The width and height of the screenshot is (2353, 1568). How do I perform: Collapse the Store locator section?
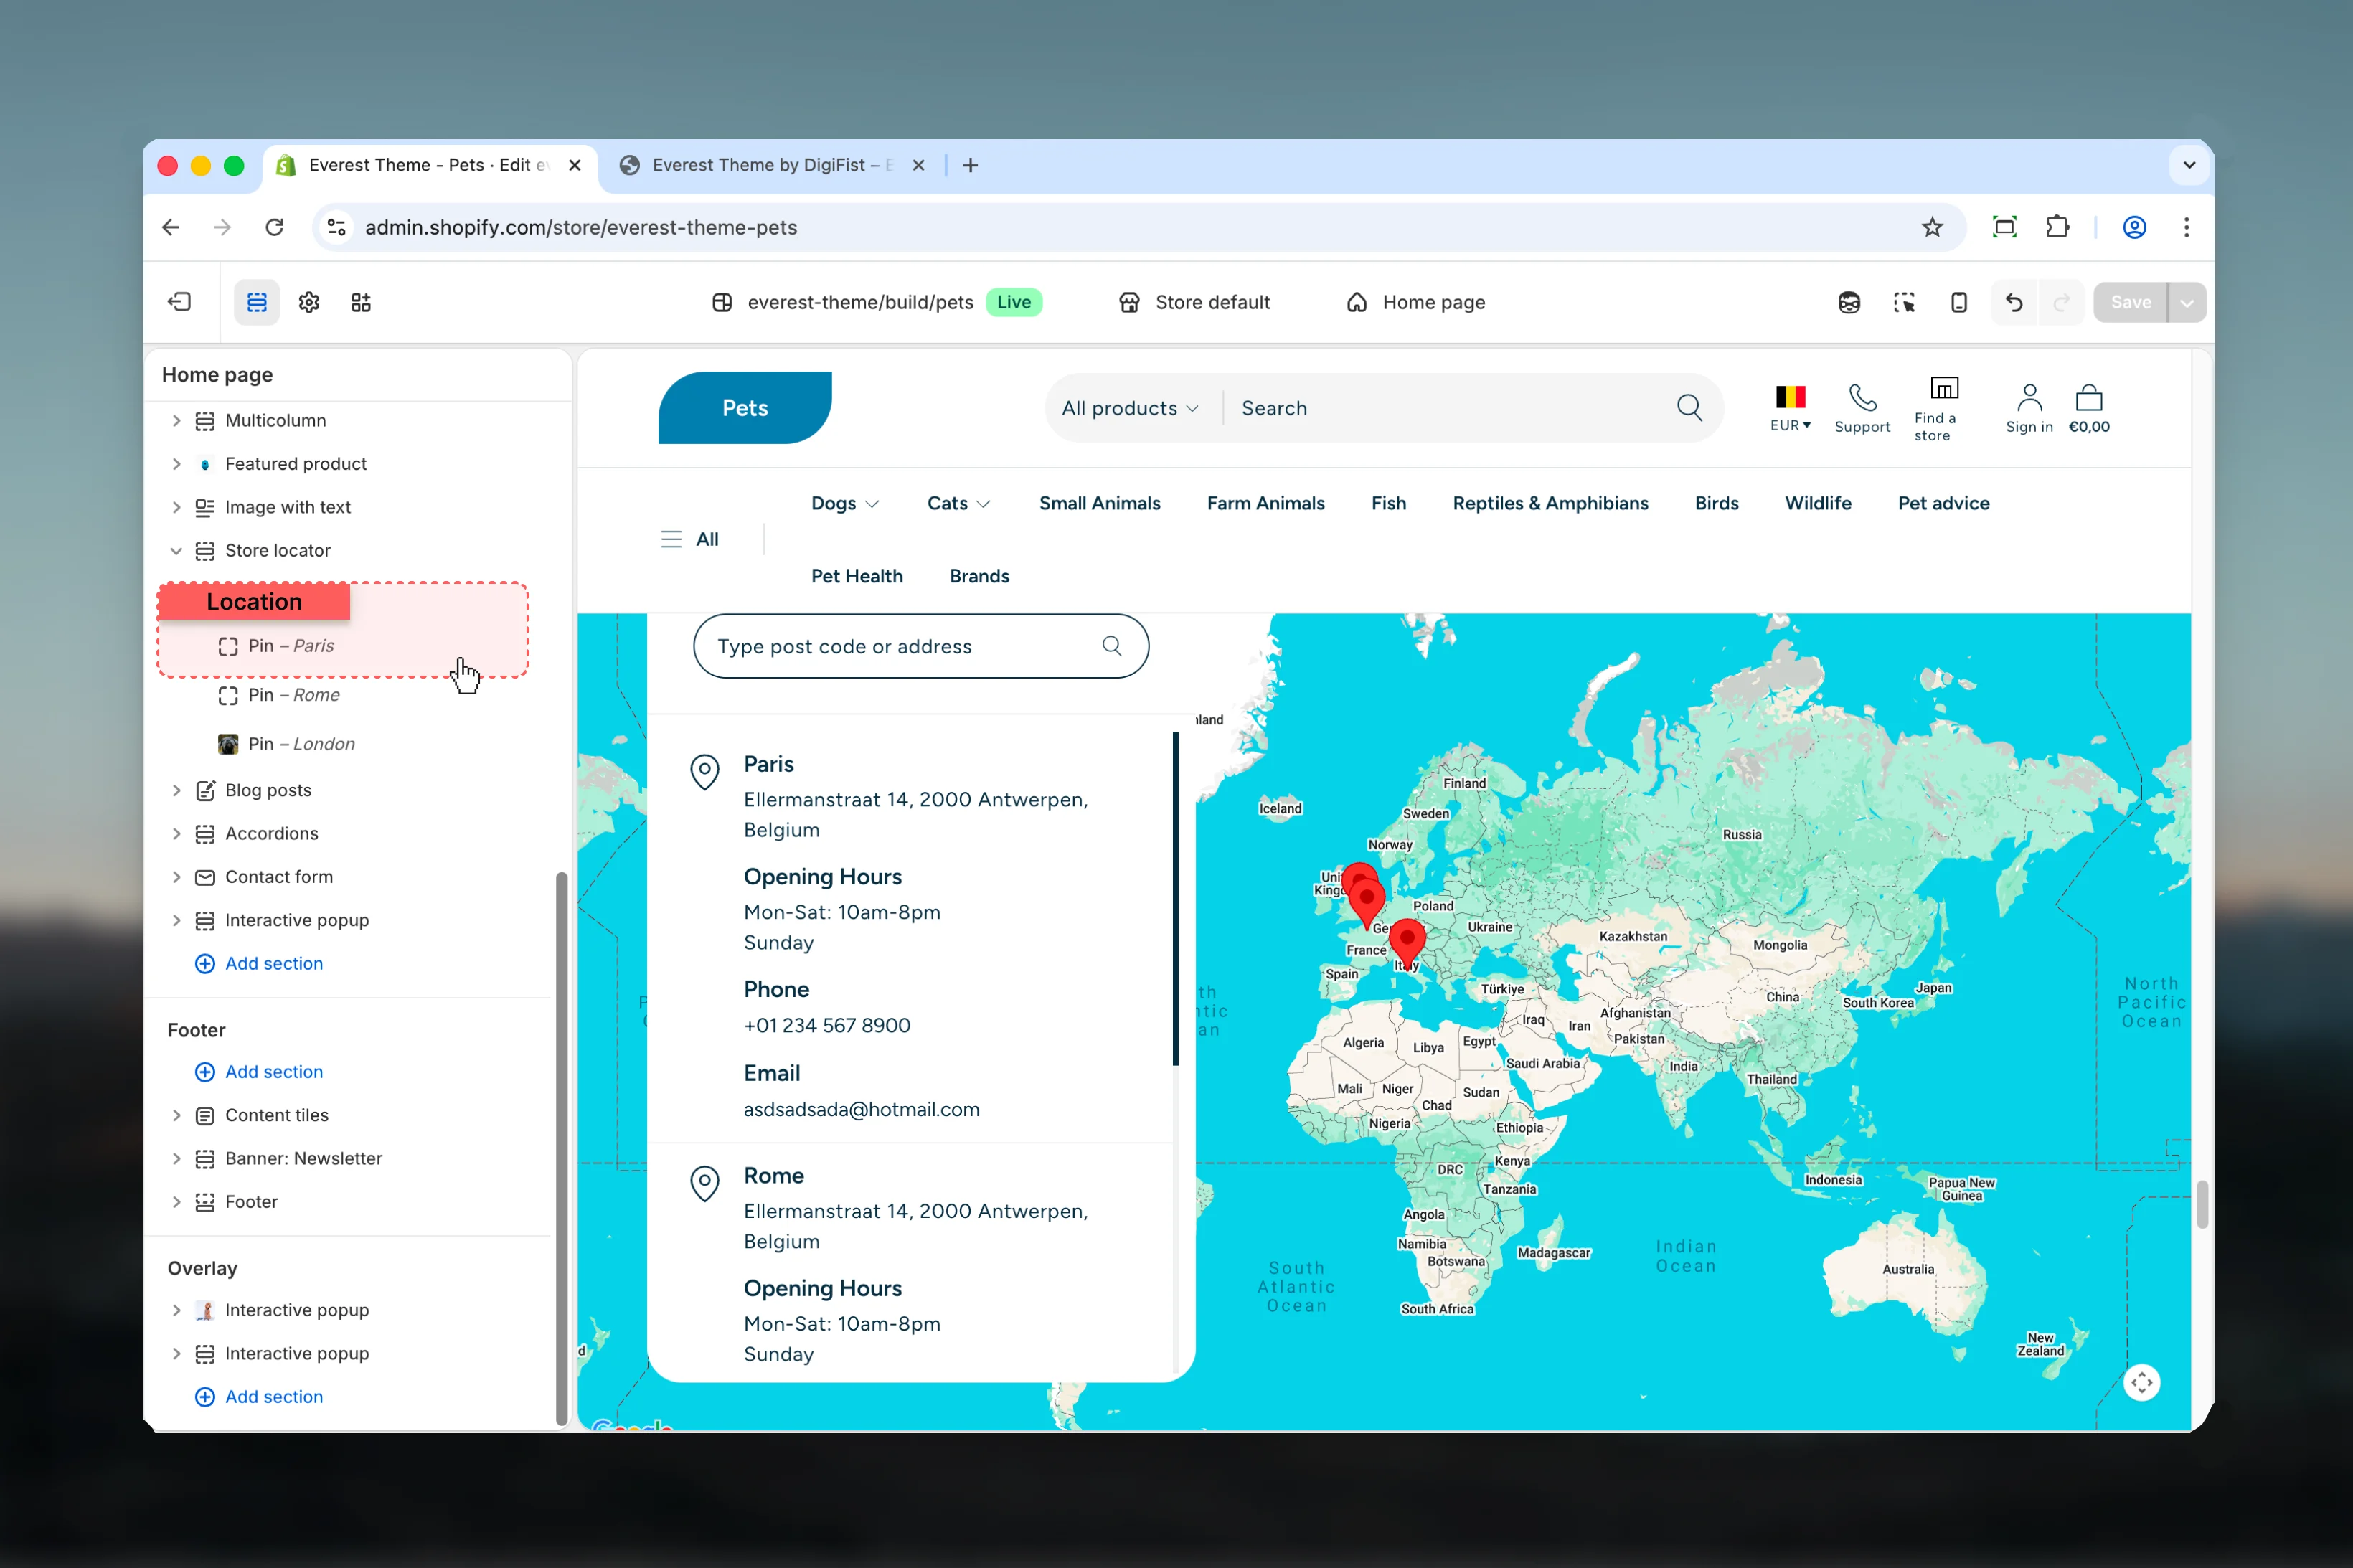coord(176,551)
